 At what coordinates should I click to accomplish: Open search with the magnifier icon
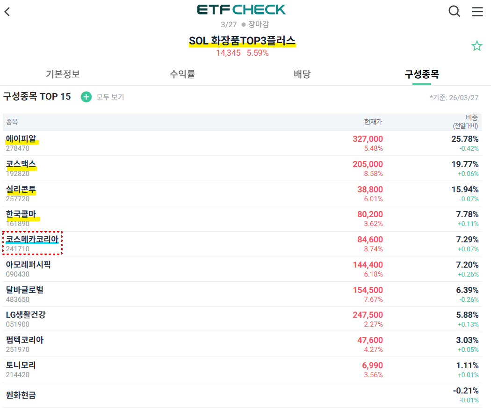coord(454,12)
